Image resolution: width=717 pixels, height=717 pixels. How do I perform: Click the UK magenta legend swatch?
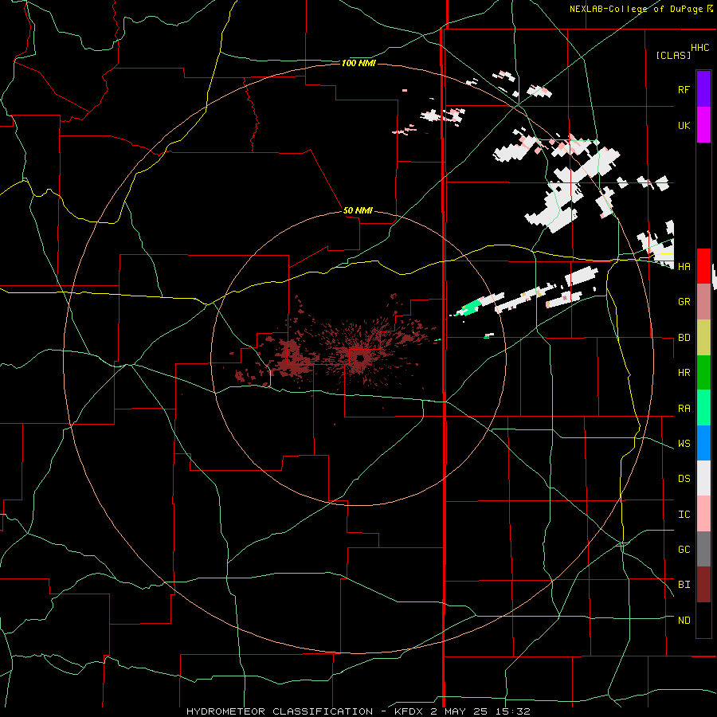click(703, 125)
